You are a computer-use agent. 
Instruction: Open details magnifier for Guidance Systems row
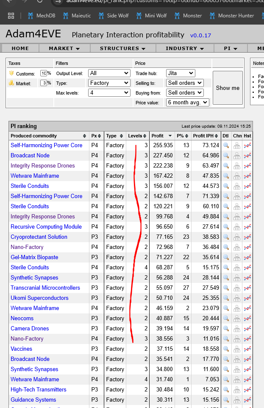tap(226, 400)
